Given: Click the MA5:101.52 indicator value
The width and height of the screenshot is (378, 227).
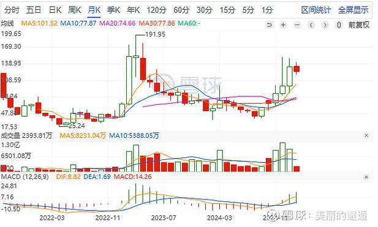Looking at the screenshot, I should [39, 24].
